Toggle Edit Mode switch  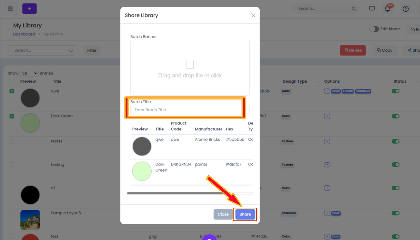pos(374,29)
